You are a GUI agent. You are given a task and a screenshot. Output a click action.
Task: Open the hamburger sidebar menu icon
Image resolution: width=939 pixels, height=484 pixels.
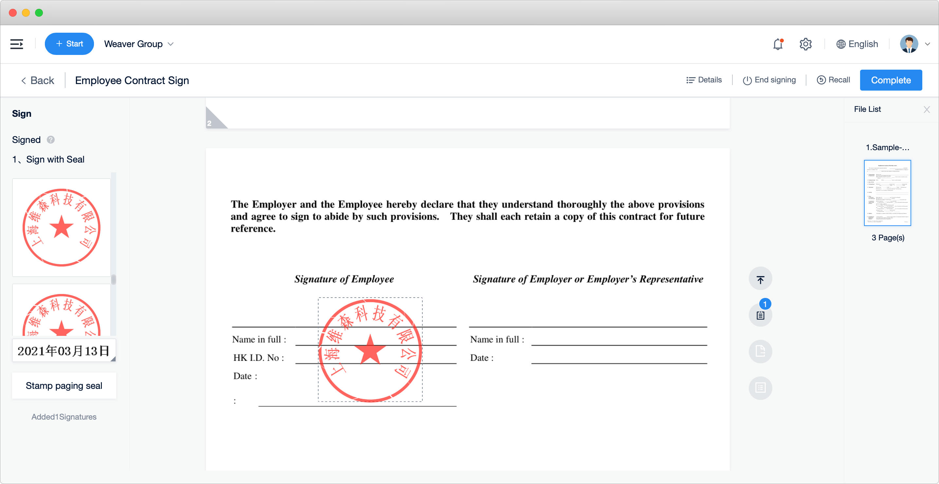pyautogui.click(x=17, y=44)
